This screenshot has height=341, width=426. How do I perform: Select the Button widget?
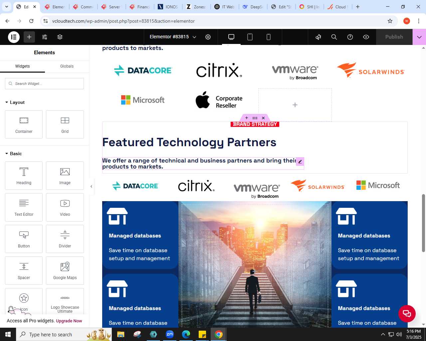click(24, 239)
